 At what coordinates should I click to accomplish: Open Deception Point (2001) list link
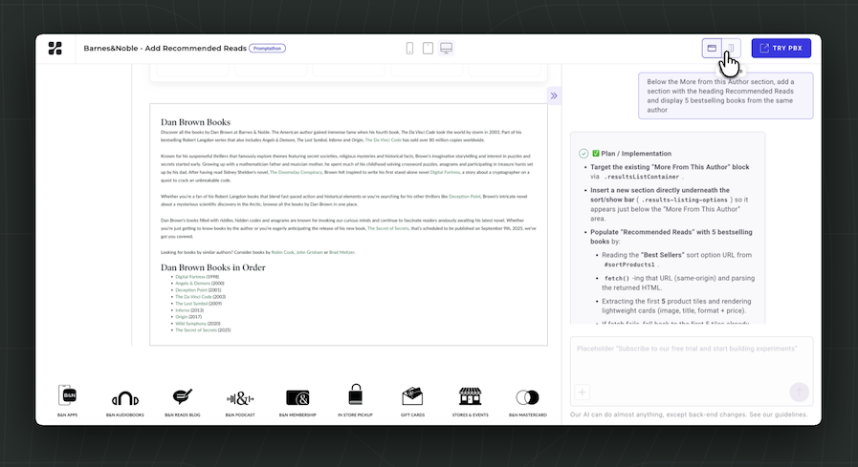(191, 290)
